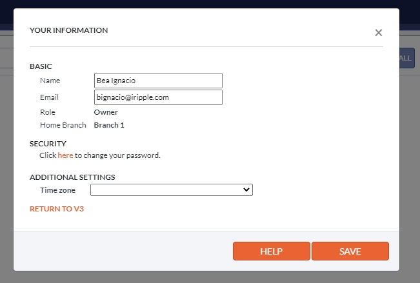Click the partially hidden ALL button

(406, 58)
